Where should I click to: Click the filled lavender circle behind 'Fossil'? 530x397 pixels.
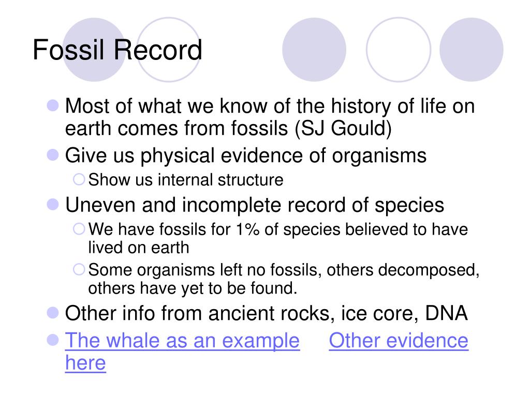tap(94, 50)
